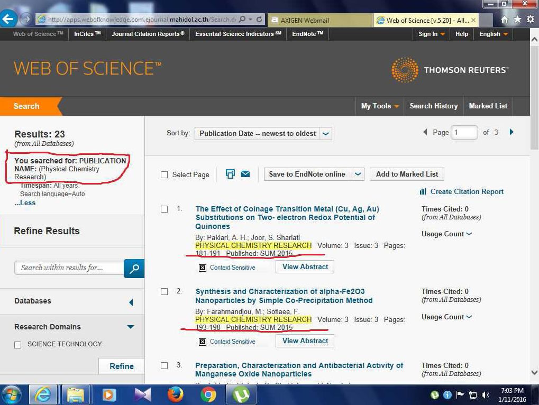The height and width of the screenshot is (405, 539).
Task: Open Firefox on the taskbar
Action: [x=175, y=395]
